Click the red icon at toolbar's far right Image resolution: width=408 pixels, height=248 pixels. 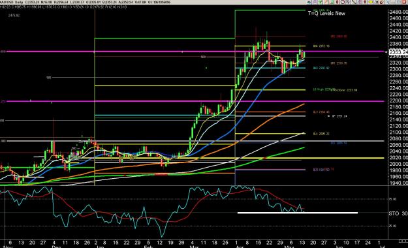404,2
